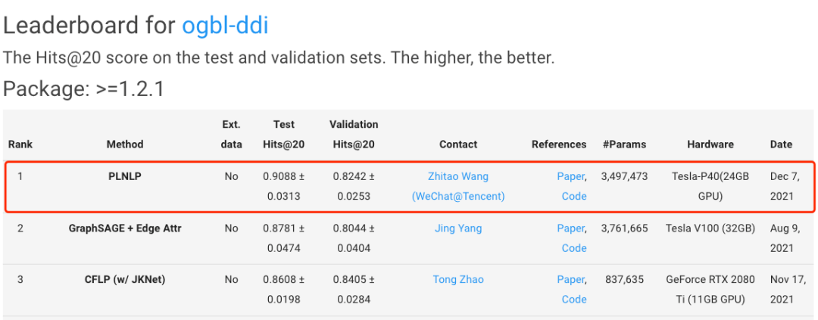This screenshot has width=818, height=320.
Task: Open the Code link for CFLP (w/ JKNet)
Action: click(x=574, y=299)
